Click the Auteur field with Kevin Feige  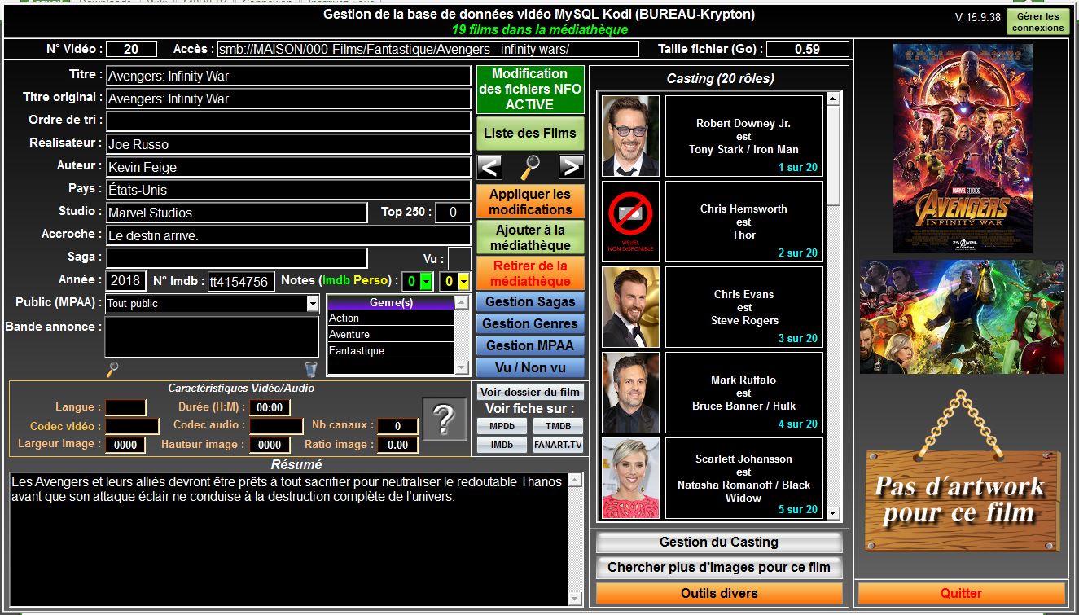288,167
